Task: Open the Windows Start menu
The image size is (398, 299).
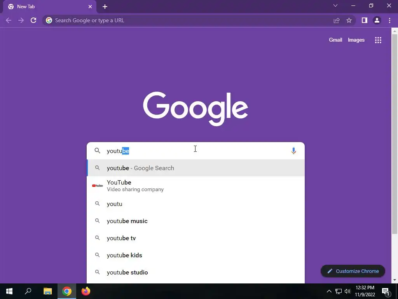Action: click(x=9, y=291)
